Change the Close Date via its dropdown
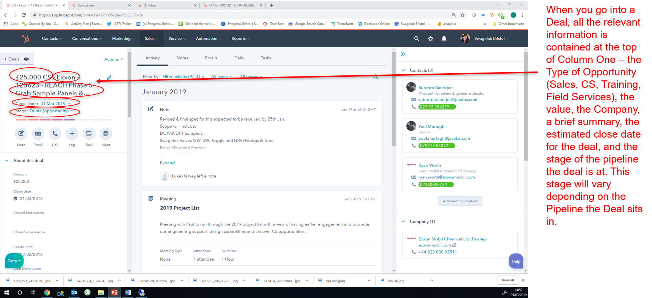The width and height of the screenshot is (652, 298). pos(55,103)
